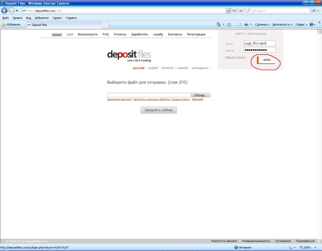Open the Безопасность command bar dropdown

[283, 25]
